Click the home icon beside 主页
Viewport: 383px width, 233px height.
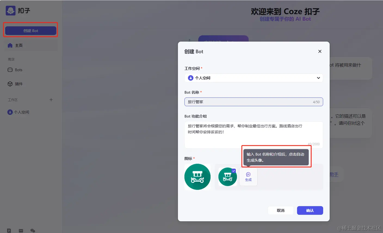pos(10,45)
